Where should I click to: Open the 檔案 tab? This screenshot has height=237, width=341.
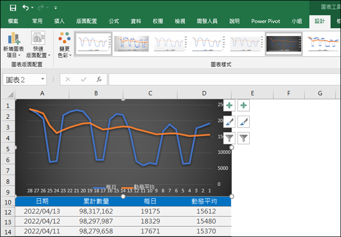point(13,21)
